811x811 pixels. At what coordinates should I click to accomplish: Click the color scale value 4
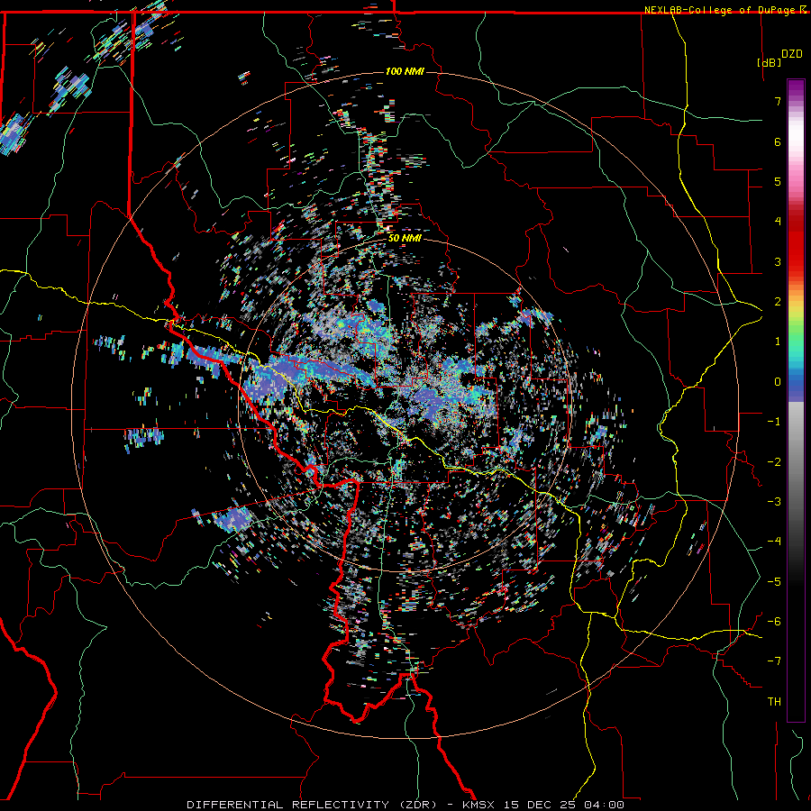point(778,222)
